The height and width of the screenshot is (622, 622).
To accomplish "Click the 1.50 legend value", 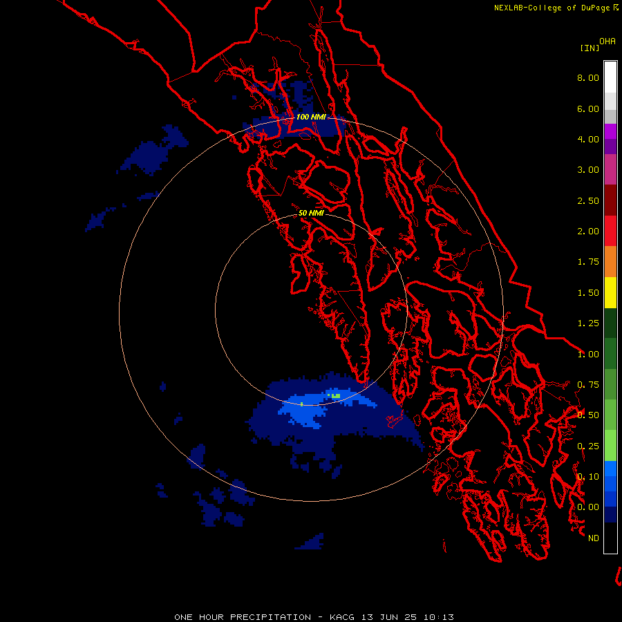I will (588, 293).
